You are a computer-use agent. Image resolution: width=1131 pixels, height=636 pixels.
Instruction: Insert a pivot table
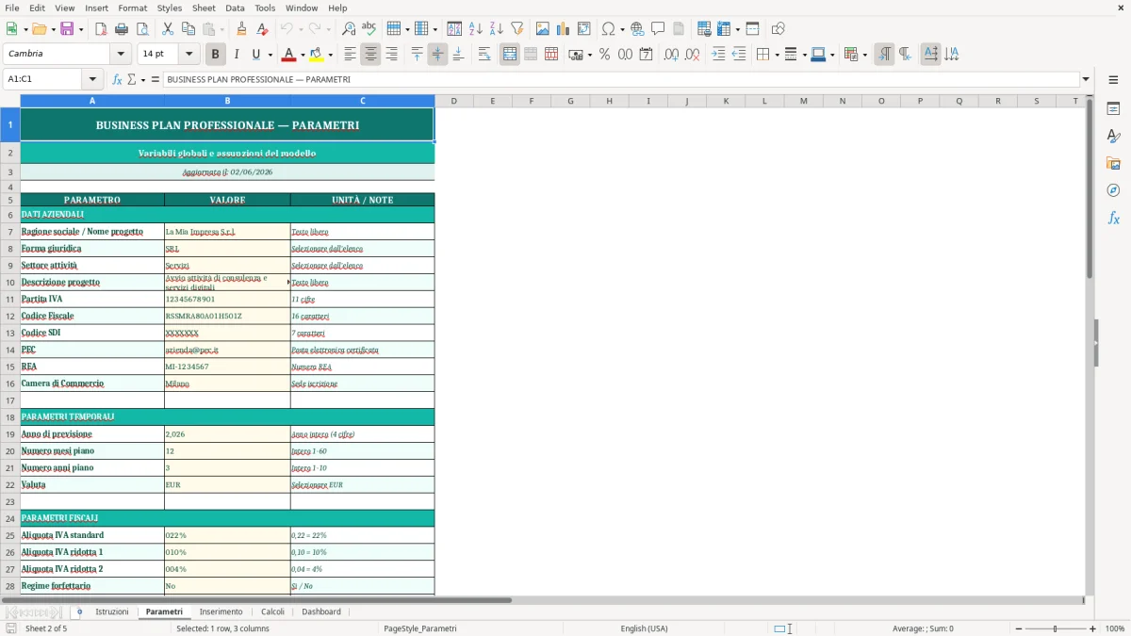(x=584, y=29)
